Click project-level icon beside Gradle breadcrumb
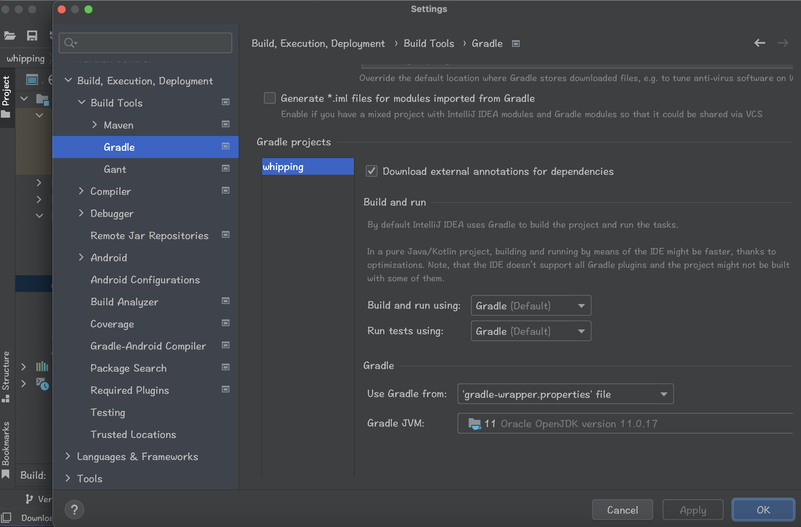Viewport: 801px width, 527px height. 515,44
